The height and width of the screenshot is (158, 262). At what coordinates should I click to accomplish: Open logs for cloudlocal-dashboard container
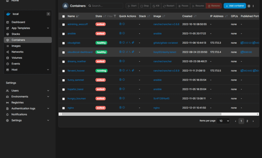tap(120, 52)
